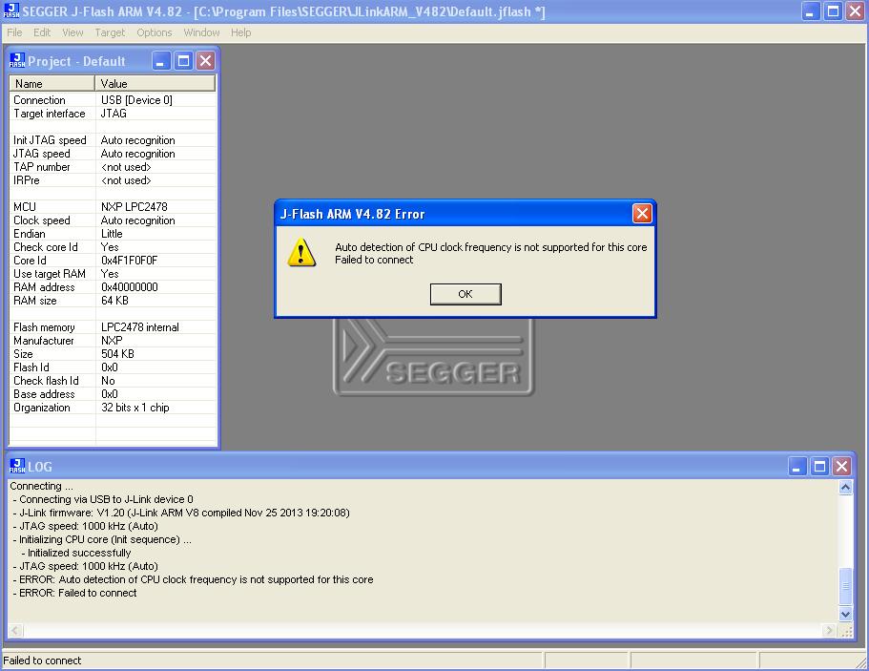The width and height of the screenshot is (869, 671).
Task: Click the '0x40000000' RAM address value
Action: click(129, 286)
